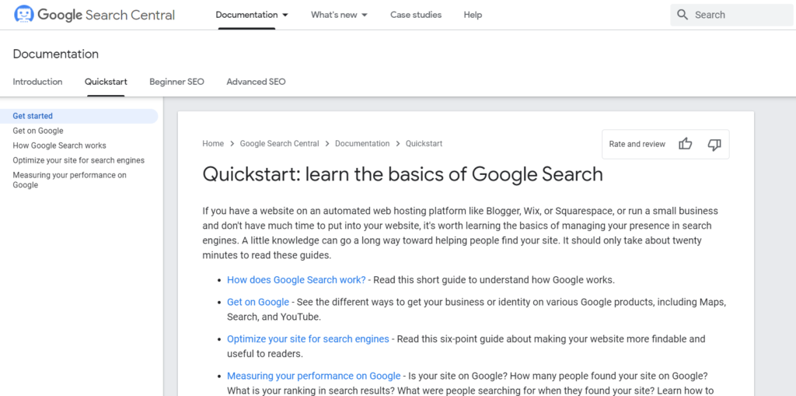Screen dimensions: 796x396
Task: Open Case studies in top navigation
Action: click(x=415, y=15)
